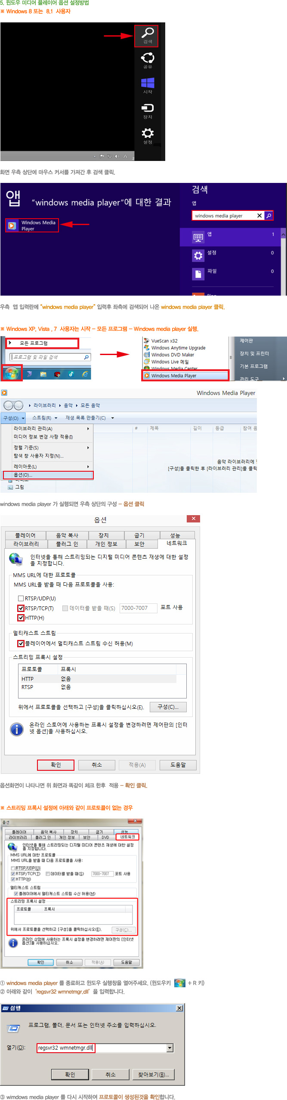Click 확인 in Windows 8 옵션 dialog

click(56, 764)
